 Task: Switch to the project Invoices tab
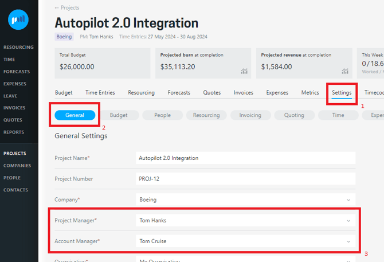244,92
